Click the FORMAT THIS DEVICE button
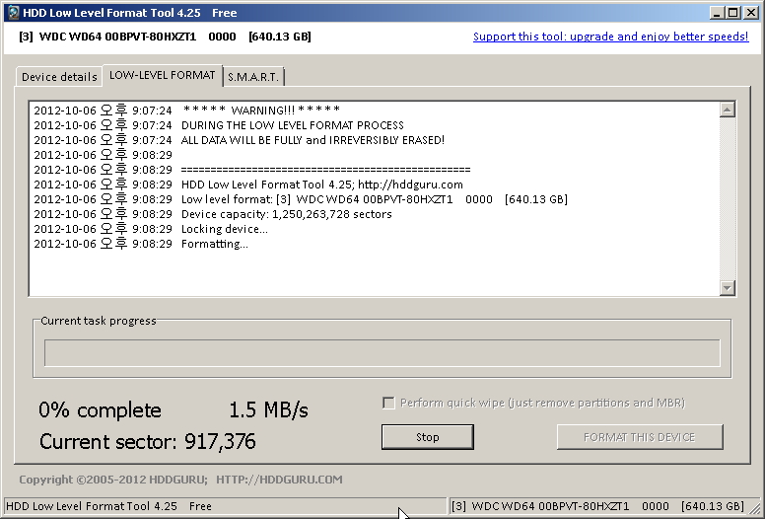The image size is (765, 519). (x=639, y=437)
